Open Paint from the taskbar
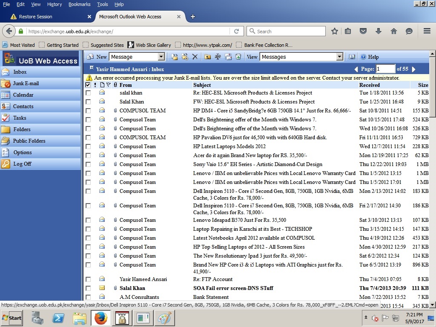The image size is (436, 327). pos(164,318)
